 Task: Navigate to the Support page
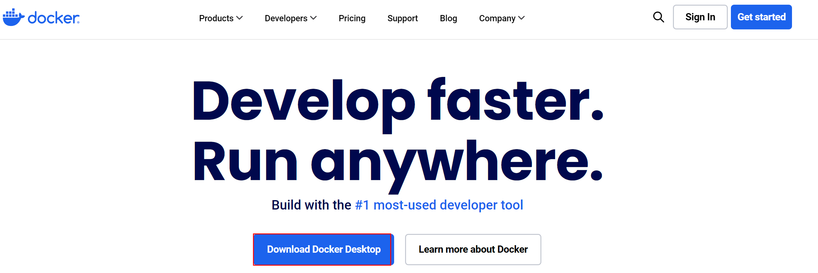pos(402,18)
